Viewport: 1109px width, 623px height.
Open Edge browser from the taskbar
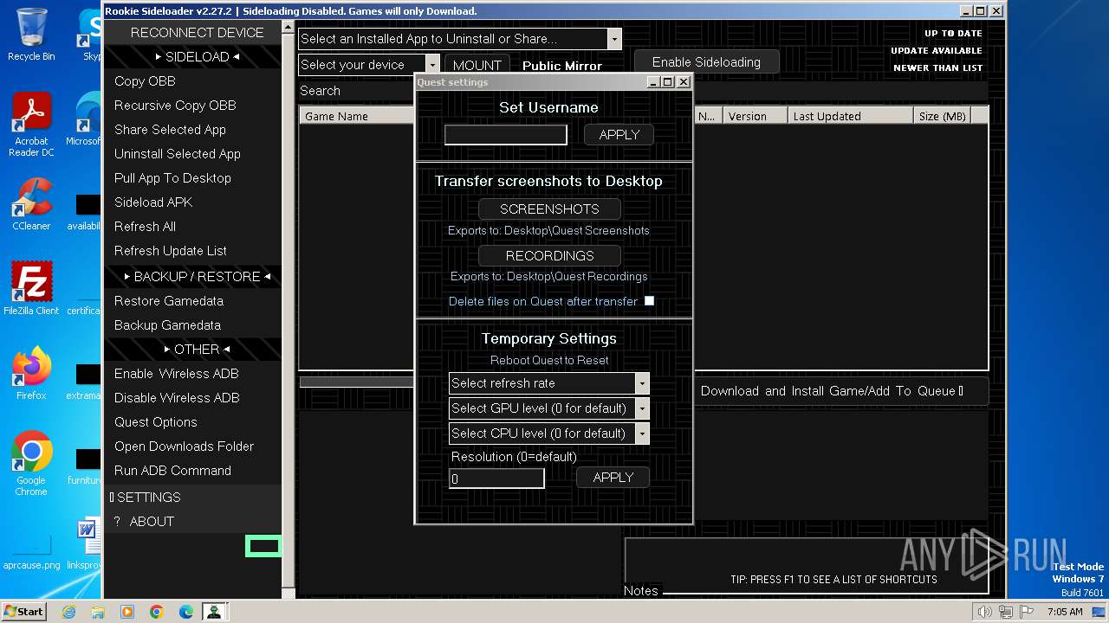(186, 612)
